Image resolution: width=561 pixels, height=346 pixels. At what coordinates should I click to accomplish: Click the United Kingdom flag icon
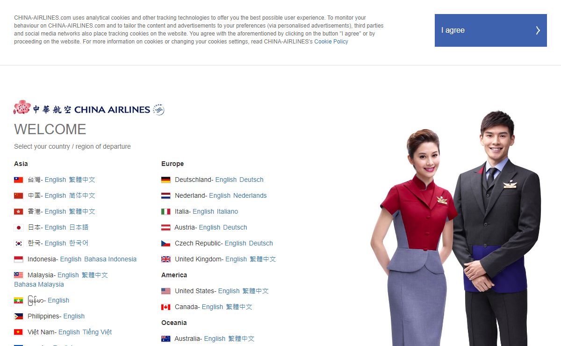coord(166,259)
